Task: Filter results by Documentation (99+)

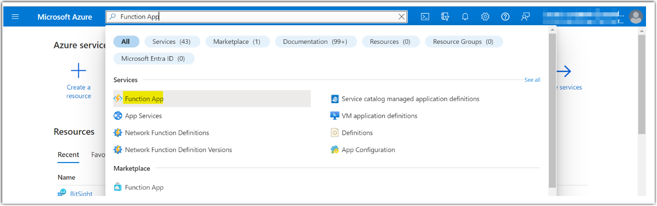Action: coord(315,42)
